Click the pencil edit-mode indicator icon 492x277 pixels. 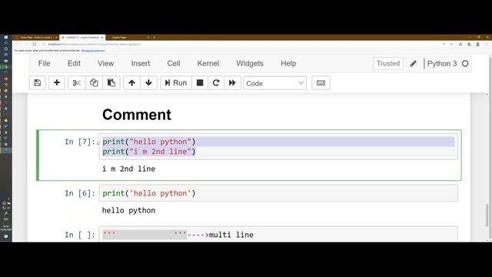pos(414,64)
